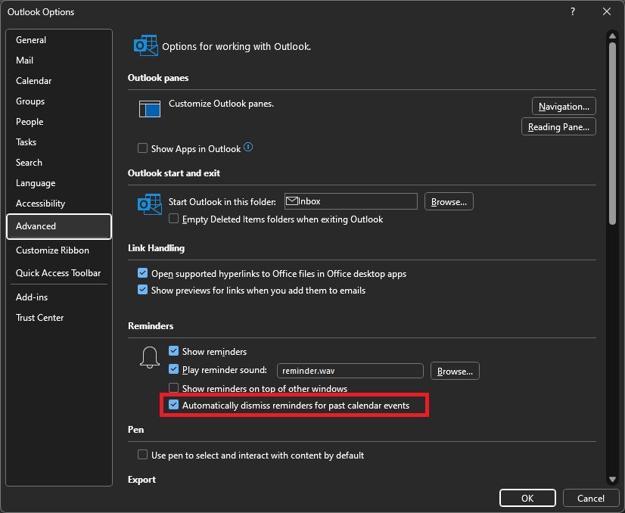
Task: Click Browse... next to reminder.wav
Action: coord(455,371)
